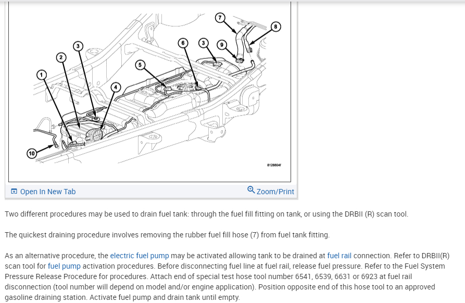Click the diagram code 8128804f
Viewport: 465px width, 303px height.
point(274,165)
